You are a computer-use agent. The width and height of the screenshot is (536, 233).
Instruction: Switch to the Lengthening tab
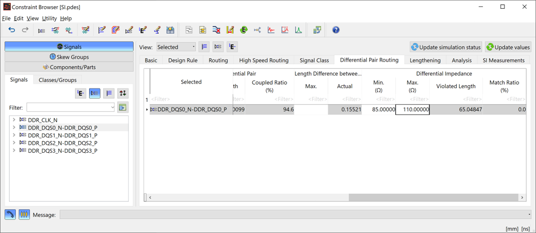(x=425, y=60)
